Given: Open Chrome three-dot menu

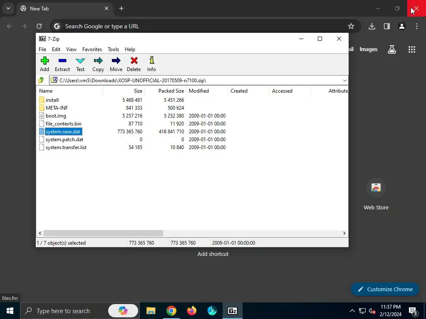Looking at the screenshot, I should 417,26.
